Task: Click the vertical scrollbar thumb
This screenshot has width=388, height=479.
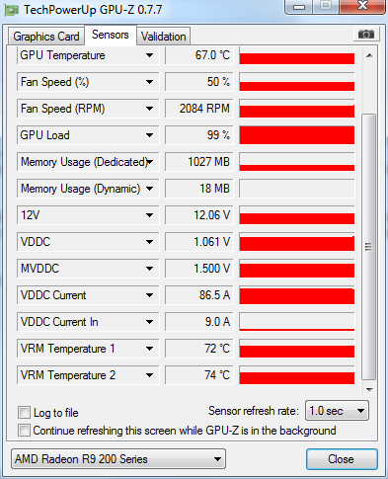Action: tap(369, 247)
